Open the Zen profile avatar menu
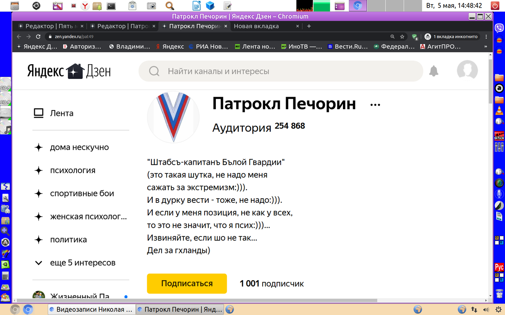The height and width of the screenshot is (315, 505). tap(467, 71)
